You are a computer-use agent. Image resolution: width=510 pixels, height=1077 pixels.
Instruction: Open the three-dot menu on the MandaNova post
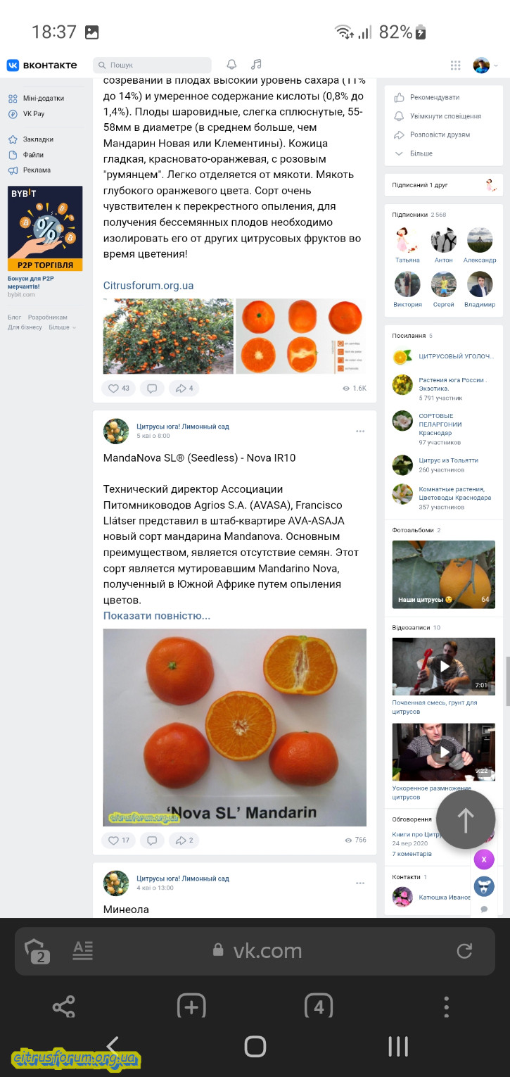click(x=360, y=431)
